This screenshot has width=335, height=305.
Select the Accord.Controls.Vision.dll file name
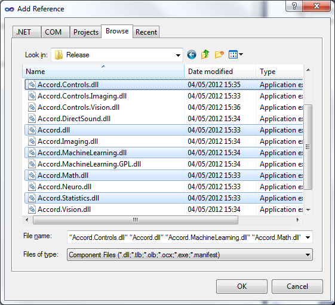tap(78, 107)
